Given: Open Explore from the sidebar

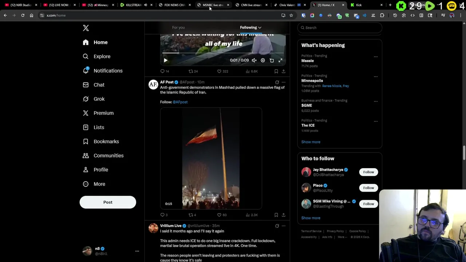Looking at the screenshot, I should 97,56.
